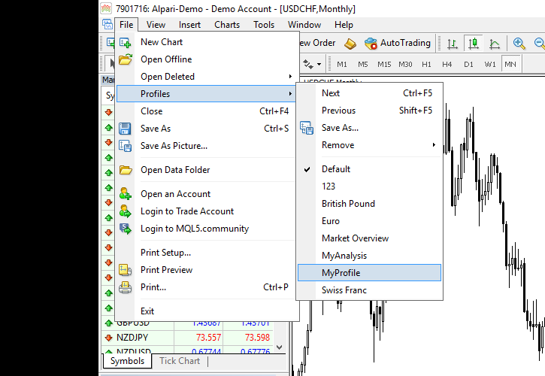Click the New Order toolbar button
The image size is (545, 376).
(318, 43)
